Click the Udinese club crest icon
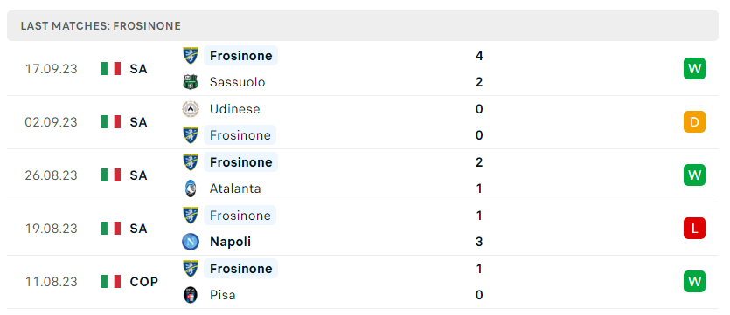 pyautogui.click(x=190, y=109)
